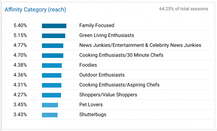Click the bar for Foodies

52,65
